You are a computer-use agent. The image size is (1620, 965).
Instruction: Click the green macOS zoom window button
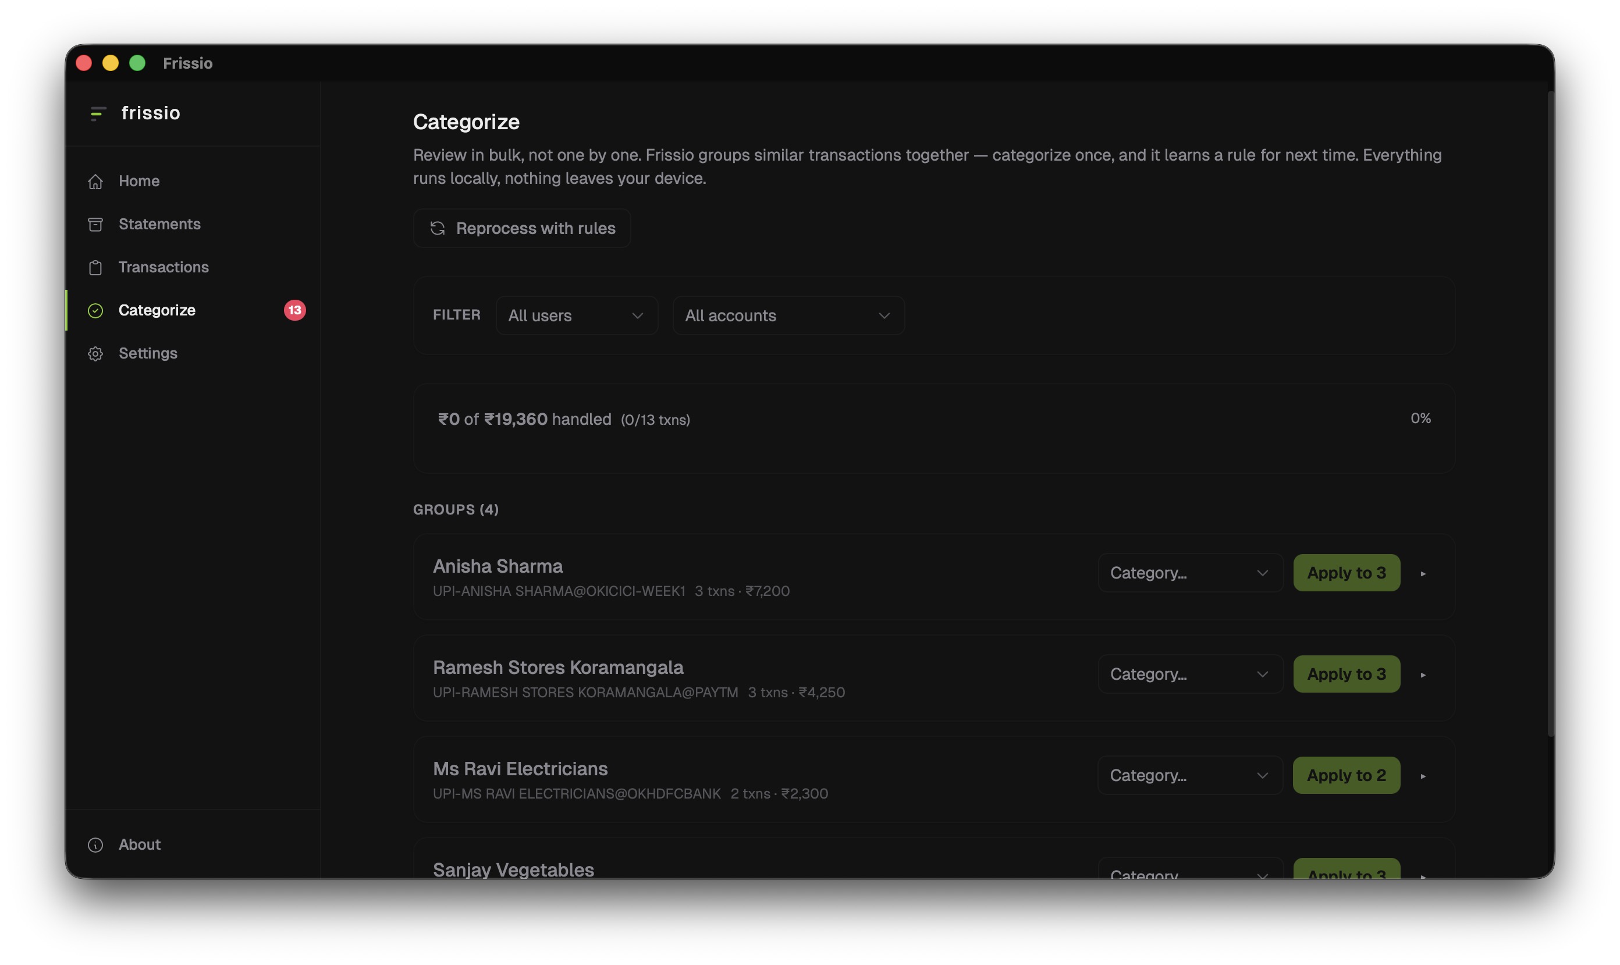(x=137, y=63)
